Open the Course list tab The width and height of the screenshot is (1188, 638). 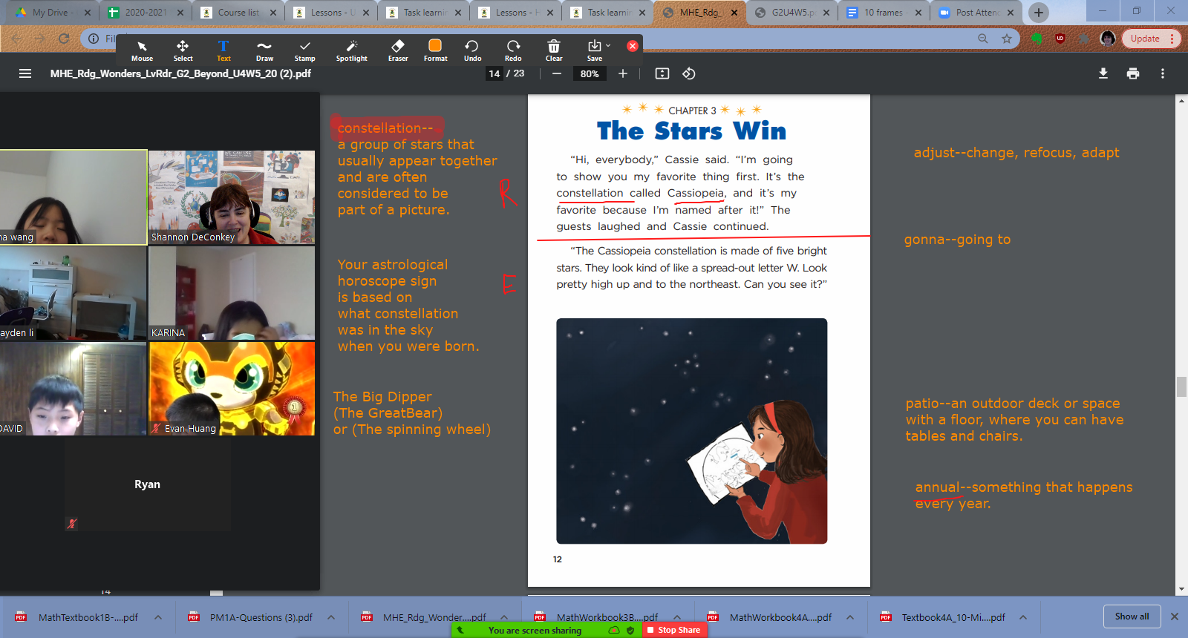point(238,13)
